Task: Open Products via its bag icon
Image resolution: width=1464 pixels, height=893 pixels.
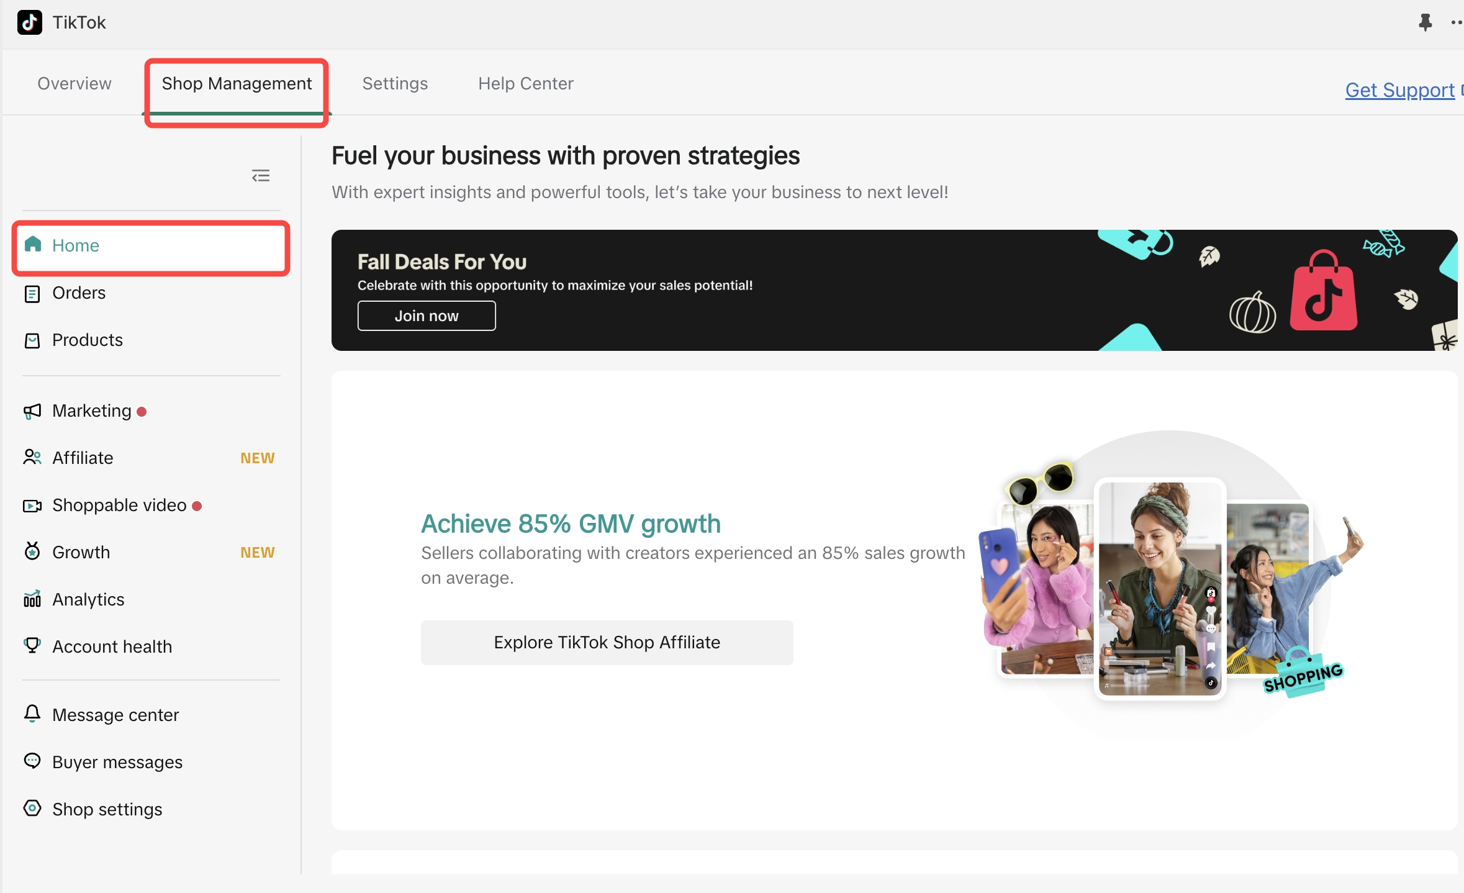Action: pos(32,340)
